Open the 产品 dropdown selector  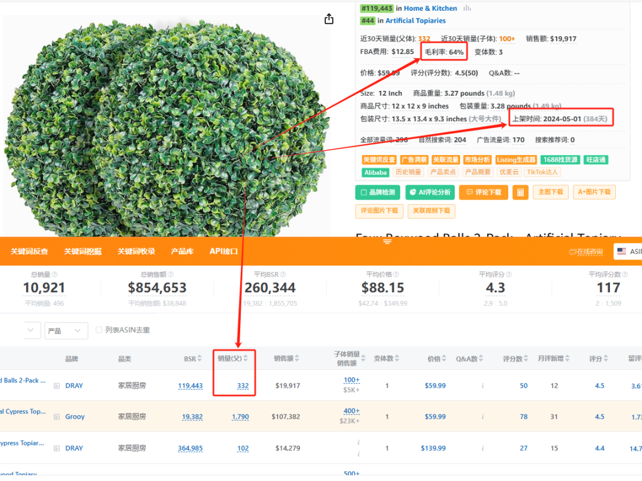click(65, 331)
